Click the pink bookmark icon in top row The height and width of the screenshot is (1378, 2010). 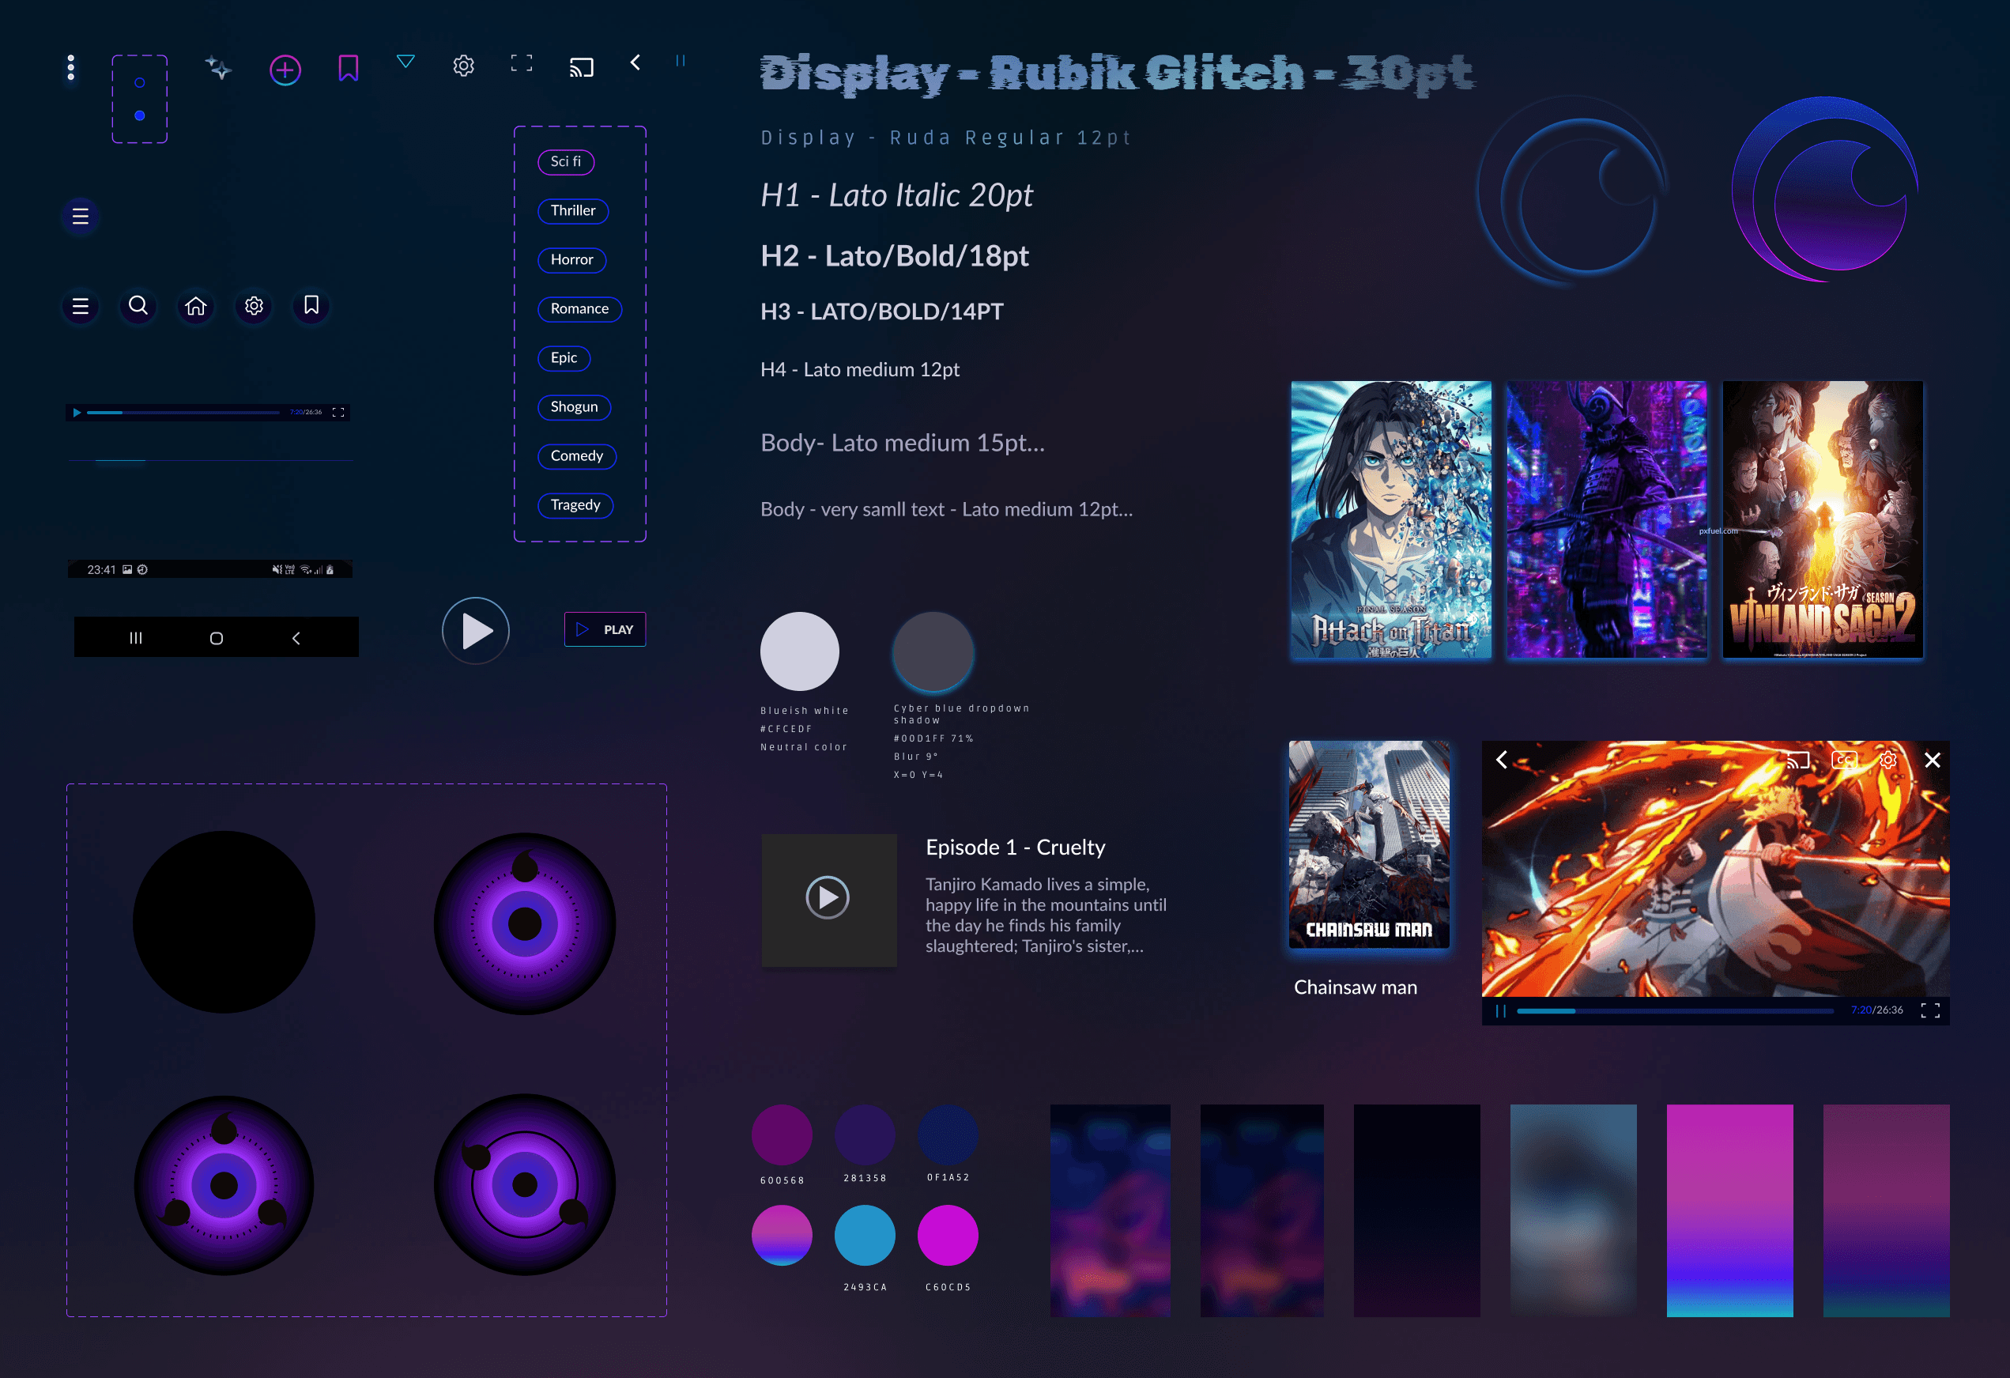point(348,67)
